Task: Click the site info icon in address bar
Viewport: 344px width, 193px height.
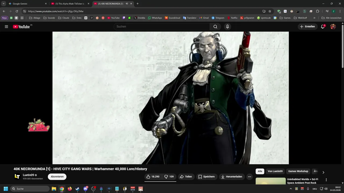Action: coord(24,11)
